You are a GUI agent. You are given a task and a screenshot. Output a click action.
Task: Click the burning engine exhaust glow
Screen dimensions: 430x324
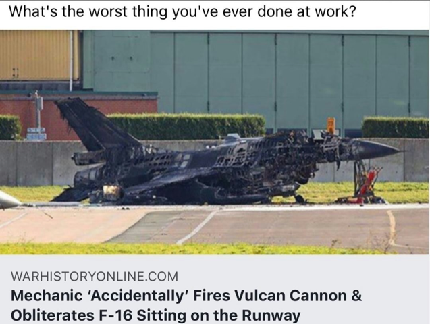click(112, 190)
